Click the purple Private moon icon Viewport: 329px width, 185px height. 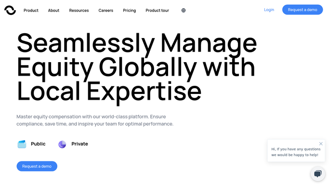click(62, 145)
